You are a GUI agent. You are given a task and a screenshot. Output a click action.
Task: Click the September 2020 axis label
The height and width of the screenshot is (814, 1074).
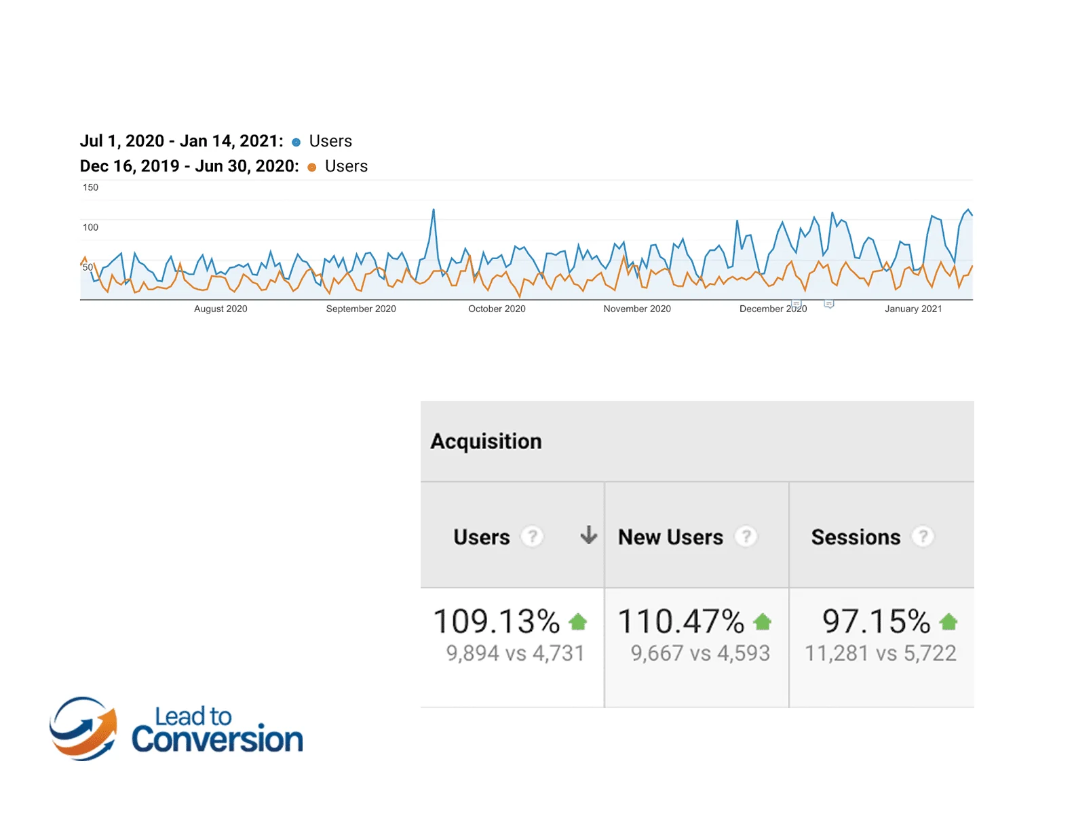[x=361, y=309]
